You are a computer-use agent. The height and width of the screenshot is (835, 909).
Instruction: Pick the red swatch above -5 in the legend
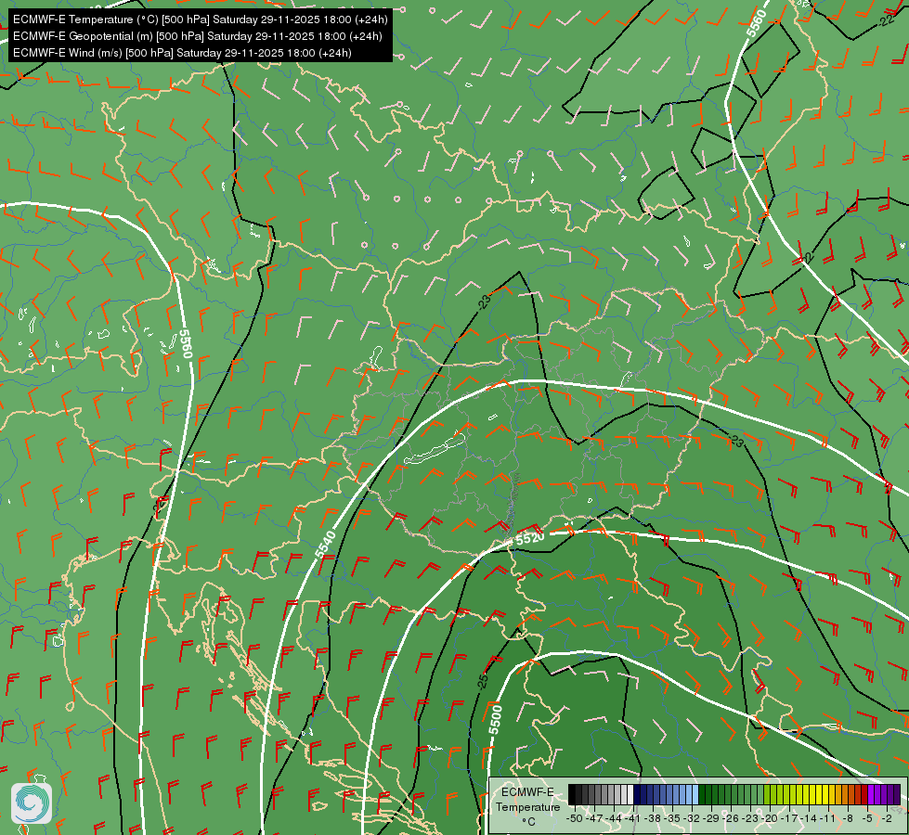[x=864, y=794]
